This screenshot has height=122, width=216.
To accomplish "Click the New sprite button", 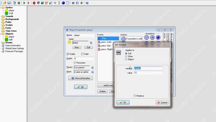I will [77, 47].
